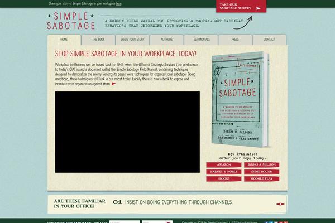
Task: Click the Simple Sabotage logo
Action: [x=71, y=21]
